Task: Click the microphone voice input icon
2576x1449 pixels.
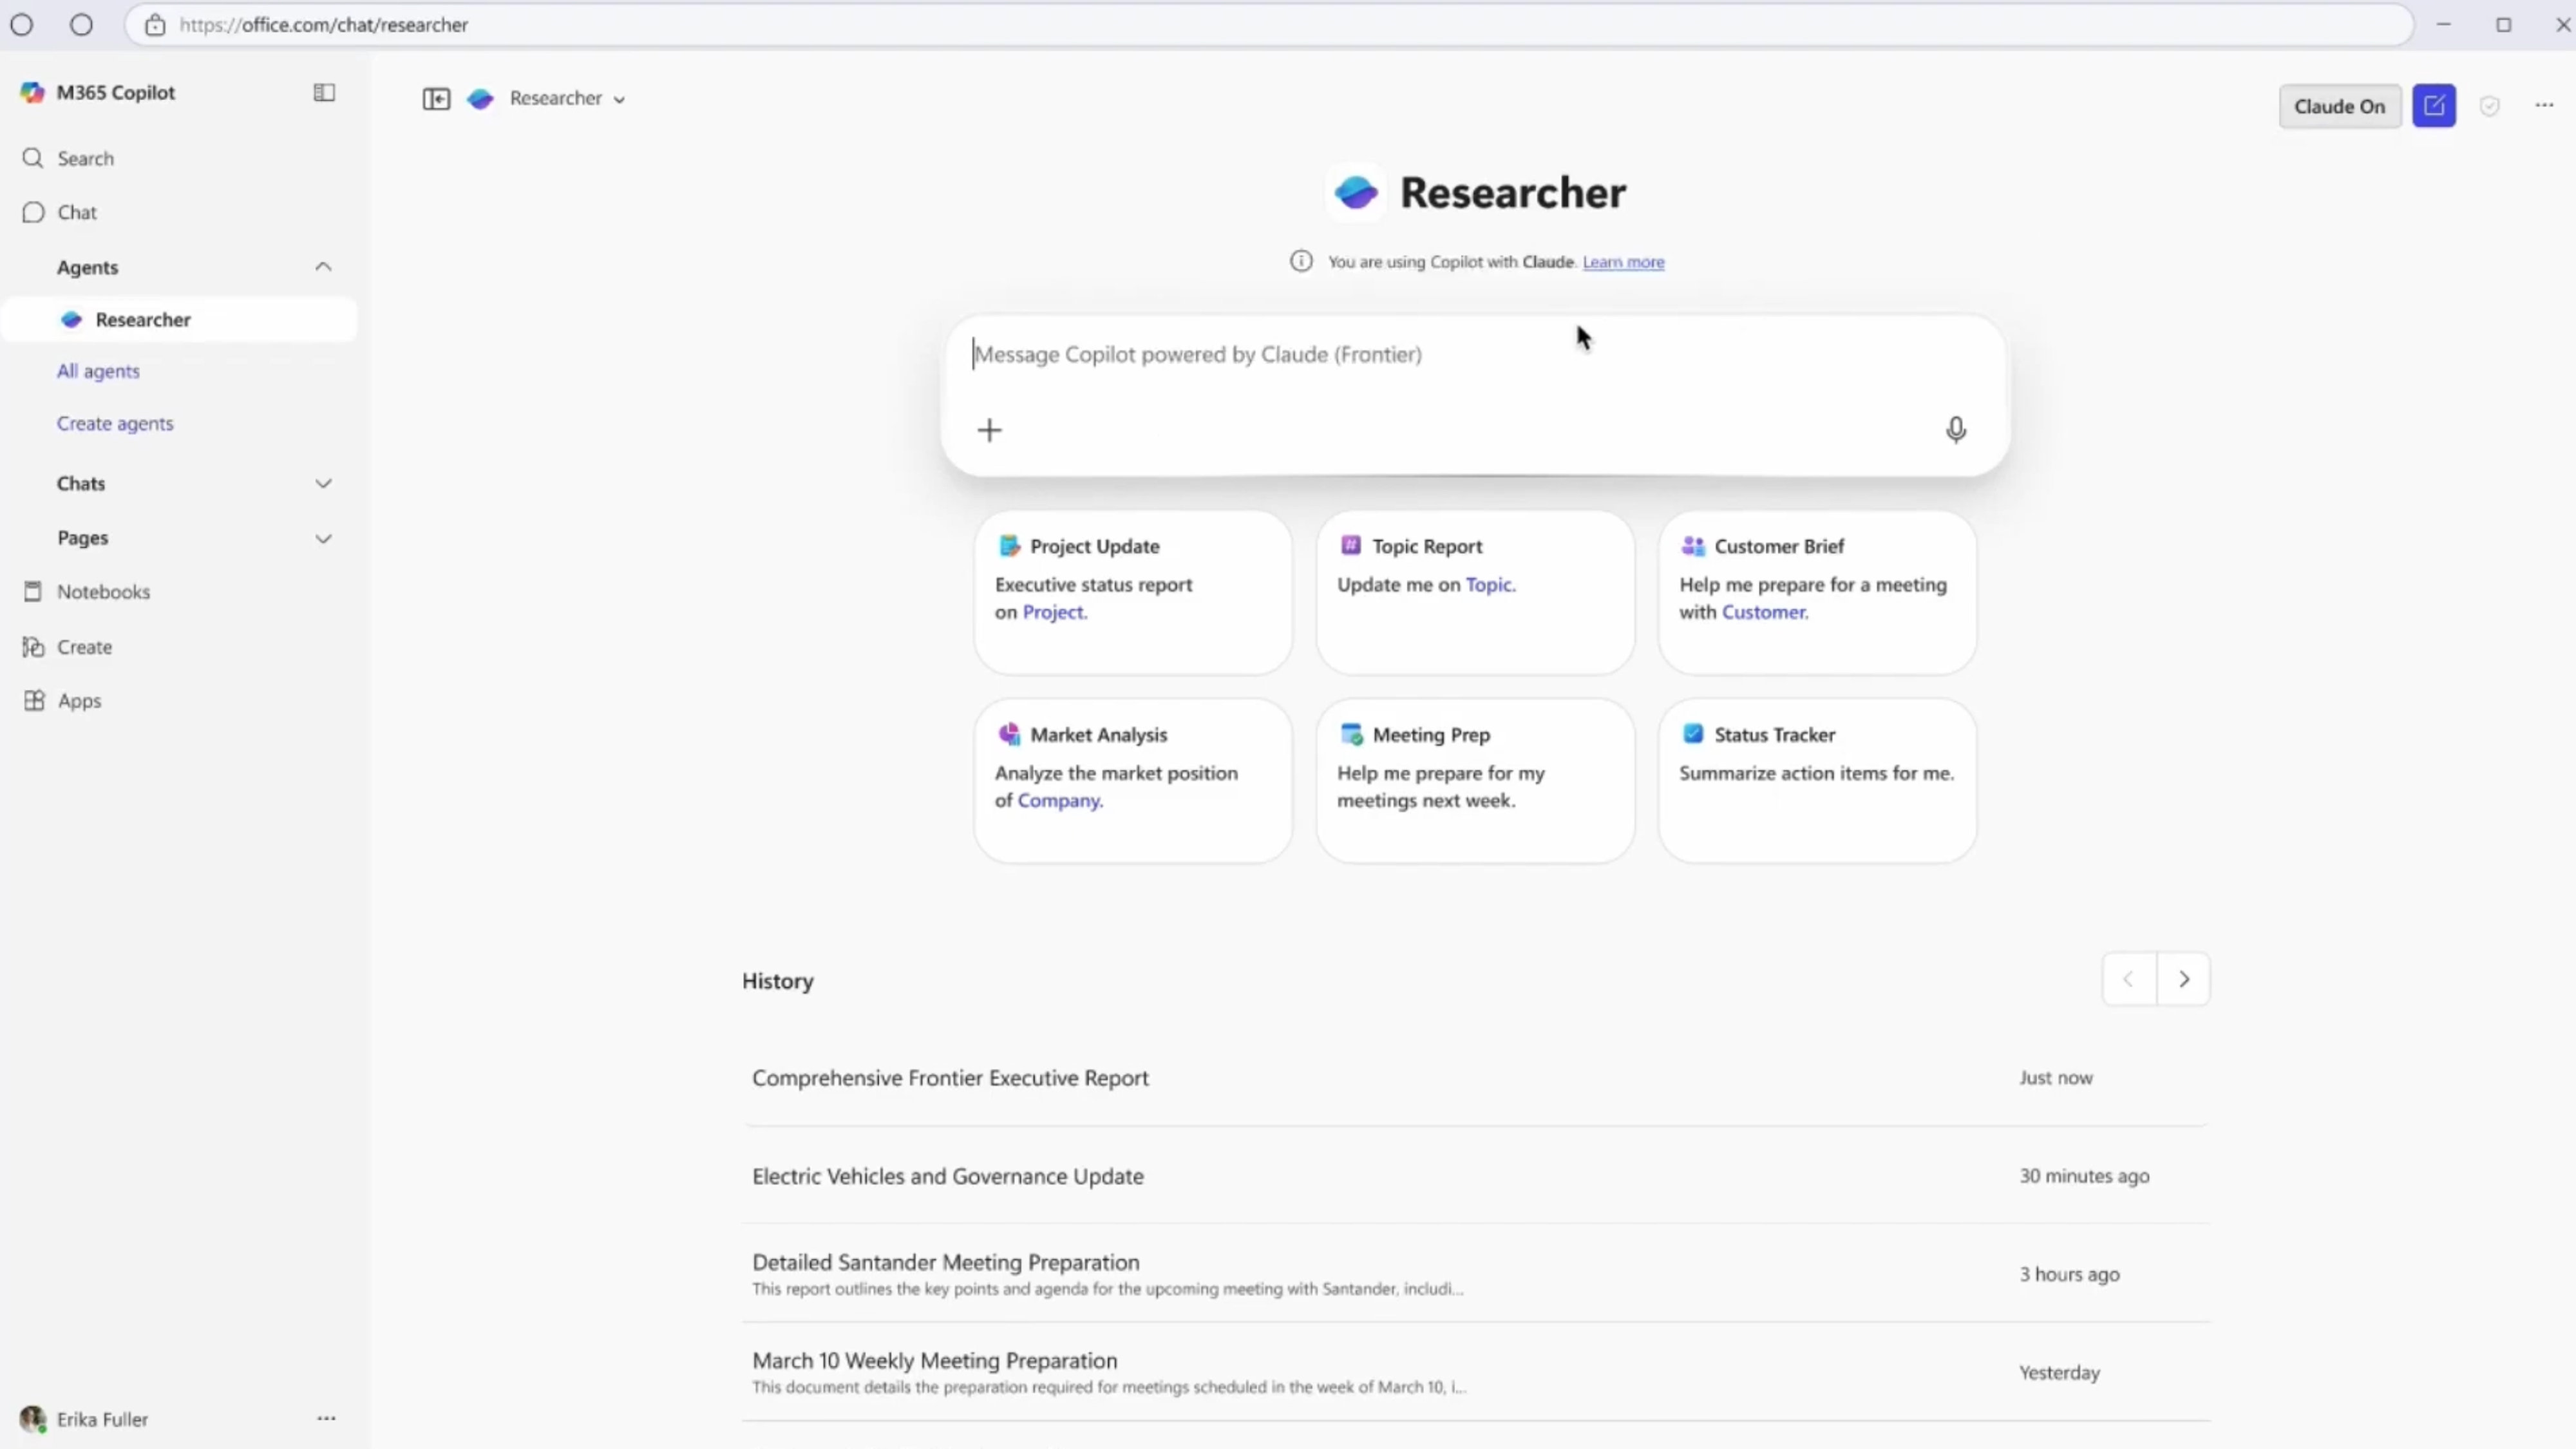Action: tap(1955, 430)
